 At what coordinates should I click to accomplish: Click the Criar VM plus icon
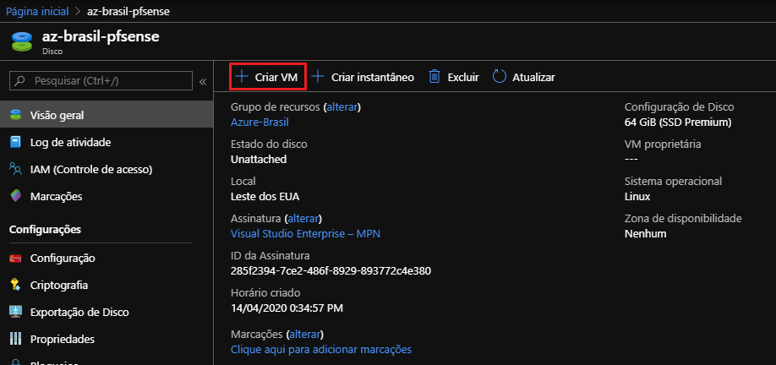coord(242,77)
